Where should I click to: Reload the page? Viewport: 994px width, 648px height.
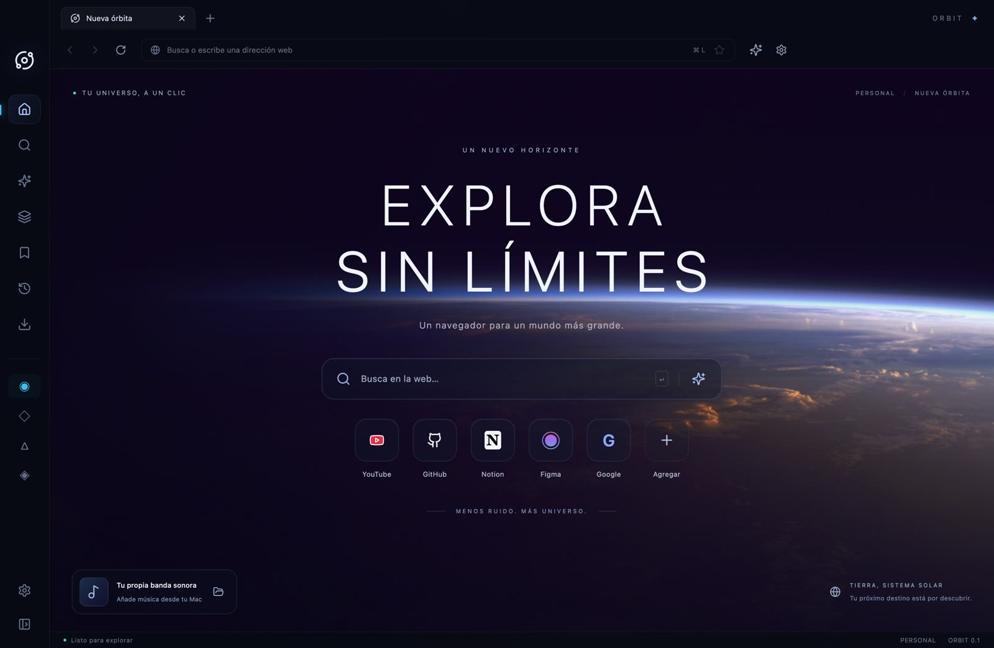point(121,50)
